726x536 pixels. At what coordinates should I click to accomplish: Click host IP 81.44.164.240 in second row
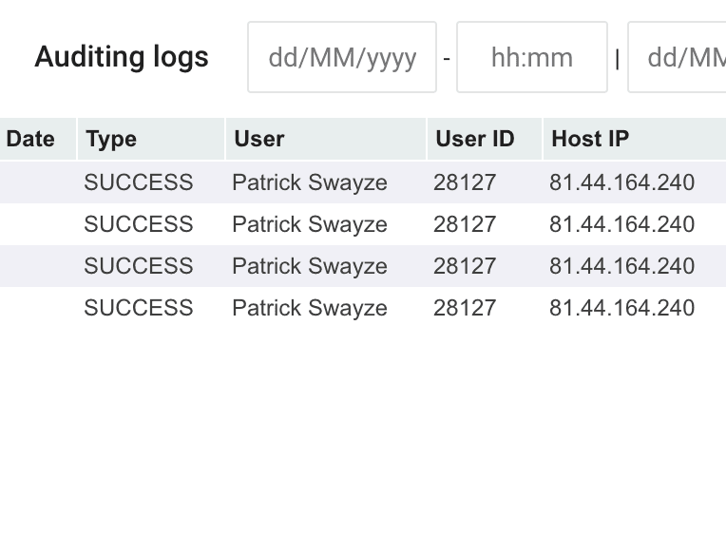coord(621,224)
